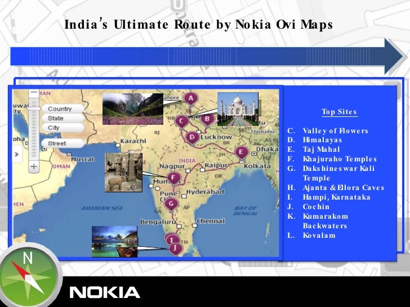Set zoom level to State
The image size is (410, 307).
(62, 118)
